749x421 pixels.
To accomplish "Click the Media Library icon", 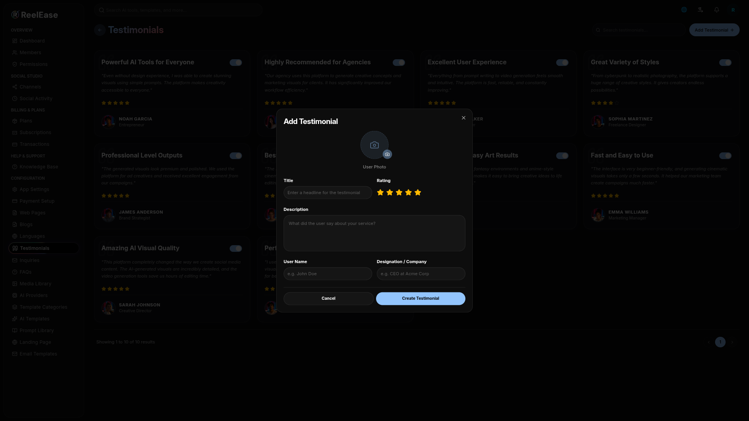I will click(14, 284).
